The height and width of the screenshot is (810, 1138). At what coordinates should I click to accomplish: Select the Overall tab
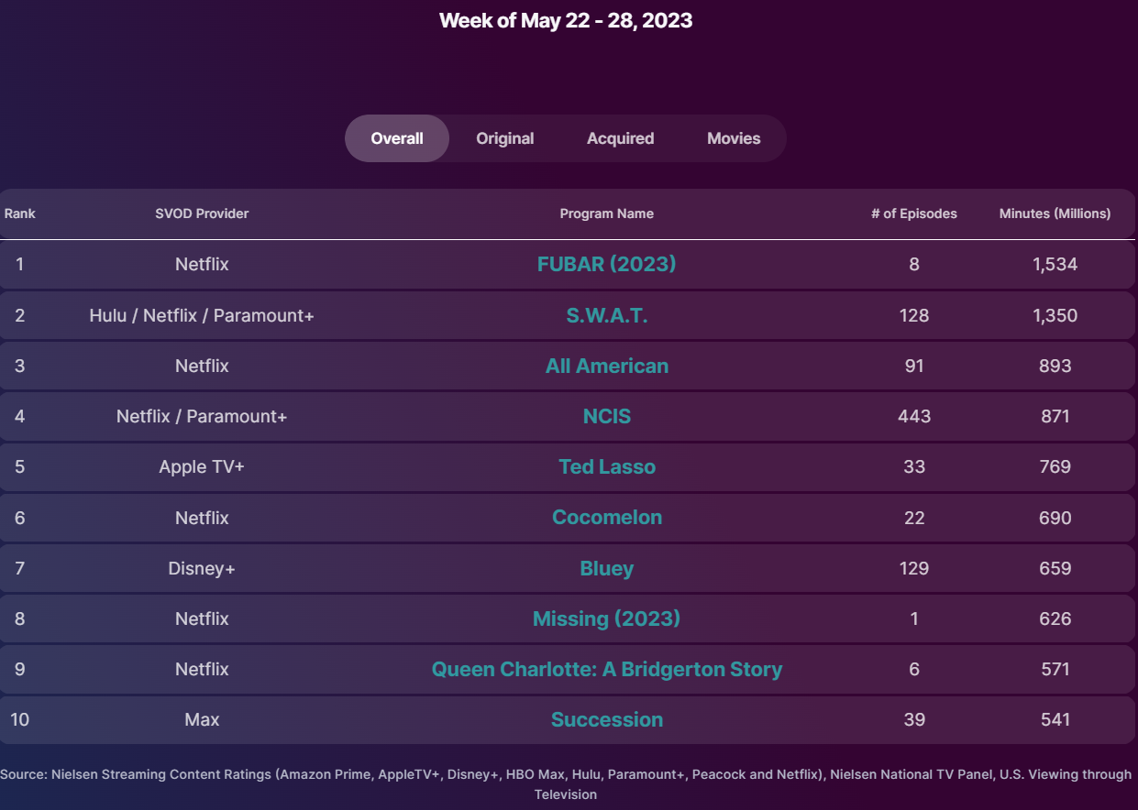[x=396, y=137]
